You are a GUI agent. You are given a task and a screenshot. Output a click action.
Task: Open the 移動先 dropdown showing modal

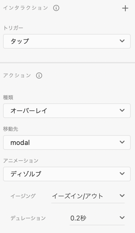tap(67, 142)
